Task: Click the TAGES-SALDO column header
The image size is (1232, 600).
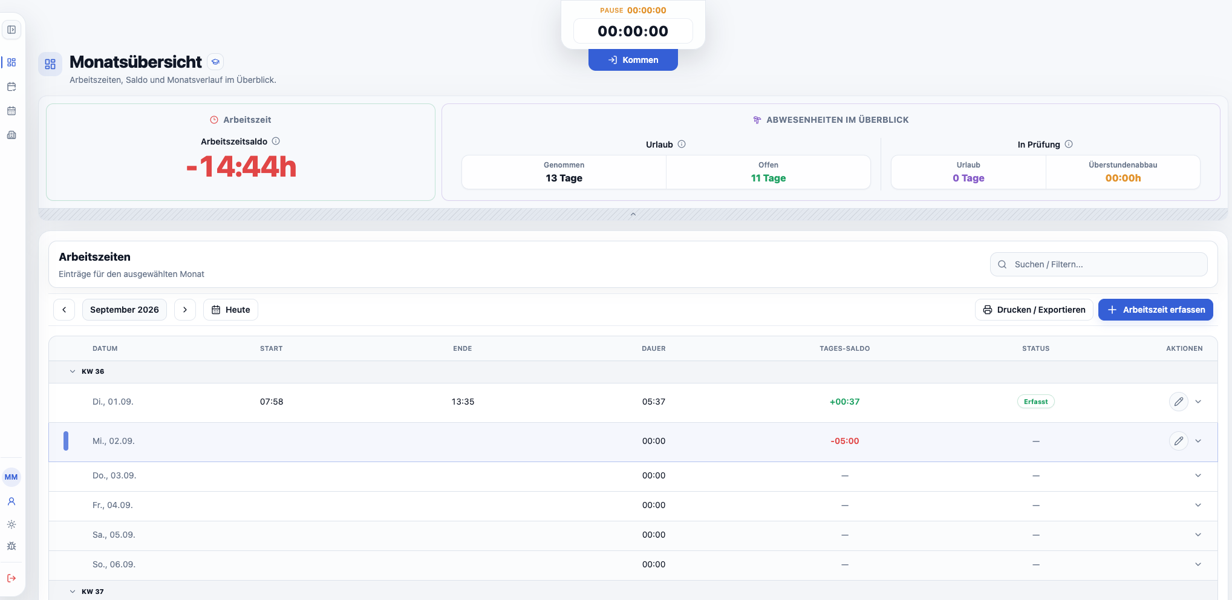Action: [x=845, y=348]
